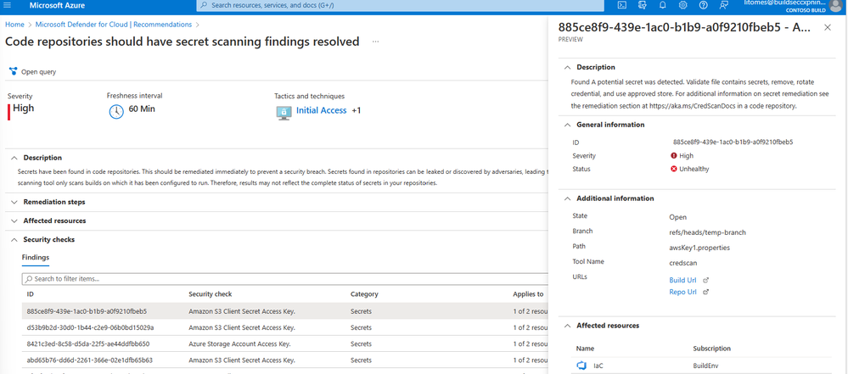The width and height of the screenshot is (848, 374).
Task: Select finding 8421c3ed-8c58-d5da-22f5-ae44ddfbb650
Action: coord(284,343)
